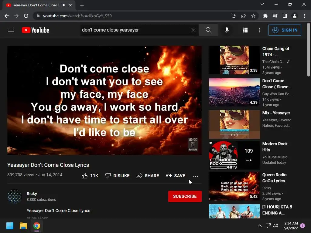Save the video to a playlist
This screenshot has height=233, width=311.
(x=176, y=176)
